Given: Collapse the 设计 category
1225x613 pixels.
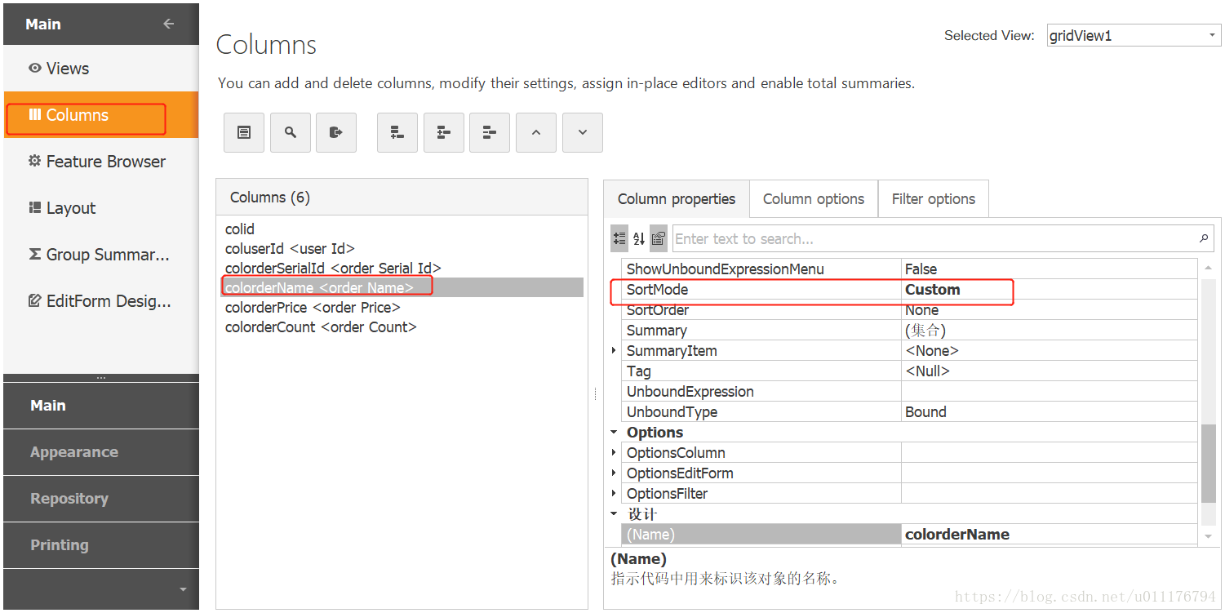Looking at the screenshot, I should [615, 513].
